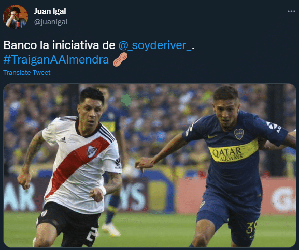Click the Huawei logo on white sleeve
Image resolution: width=299 pixels, height=250 pixels.
[x=118, y=163]
